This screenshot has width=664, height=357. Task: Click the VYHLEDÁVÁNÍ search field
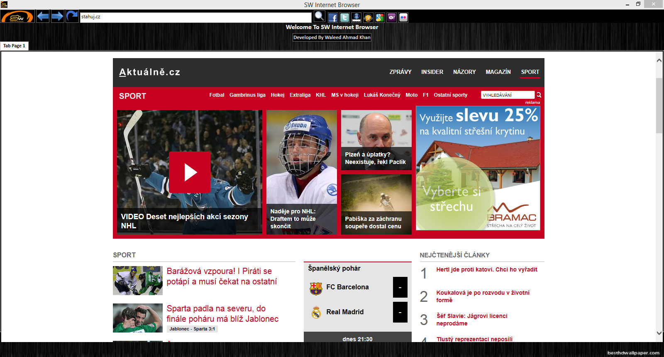(x=508, y=95)
